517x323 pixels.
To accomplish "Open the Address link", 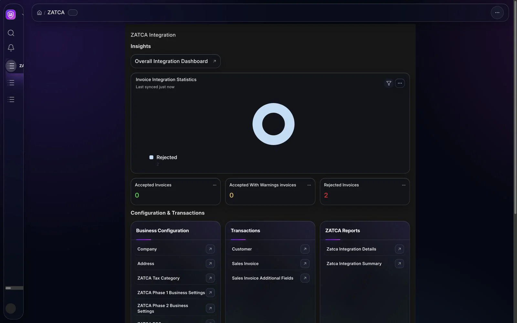I will coord(146,264).
